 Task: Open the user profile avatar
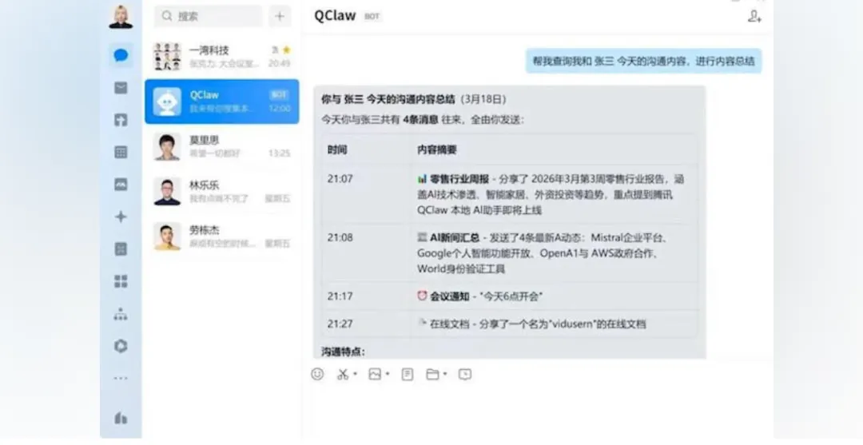click(x=121, y=17)
